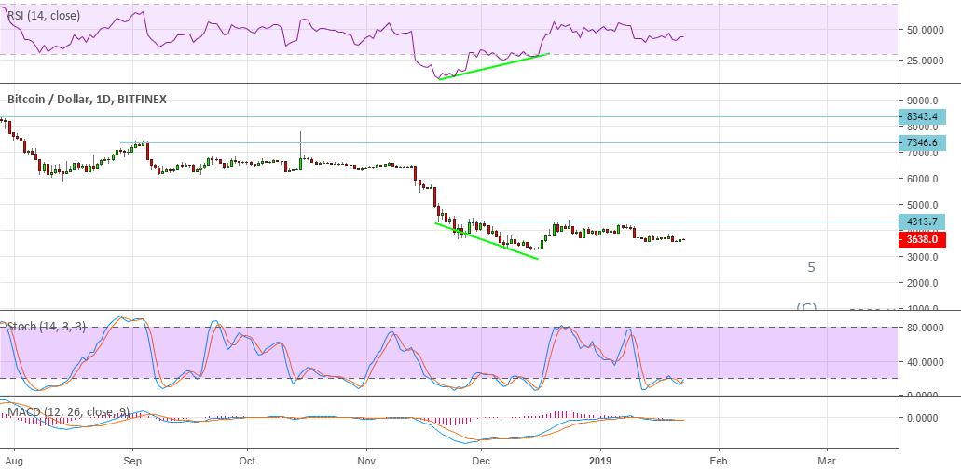The image size is (961, 471).
Task: Select the Bitcoin / Dollar symbol title
Action: (87, 98)
